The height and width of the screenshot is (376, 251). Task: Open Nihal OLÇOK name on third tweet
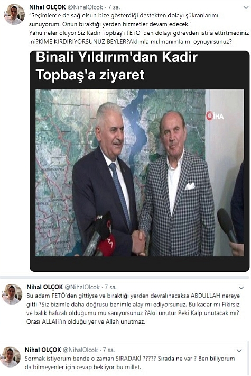point(43,350)
